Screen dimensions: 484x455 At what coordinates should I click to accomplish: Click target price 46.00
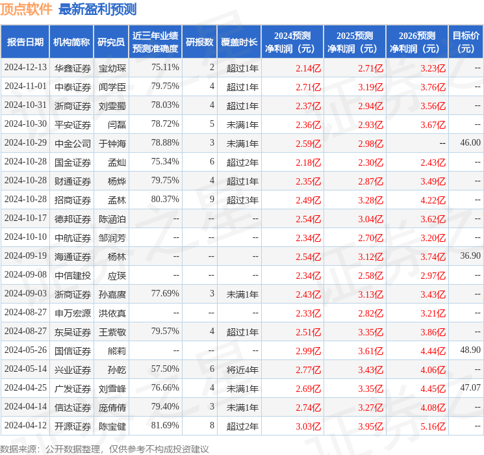point(470,143)
